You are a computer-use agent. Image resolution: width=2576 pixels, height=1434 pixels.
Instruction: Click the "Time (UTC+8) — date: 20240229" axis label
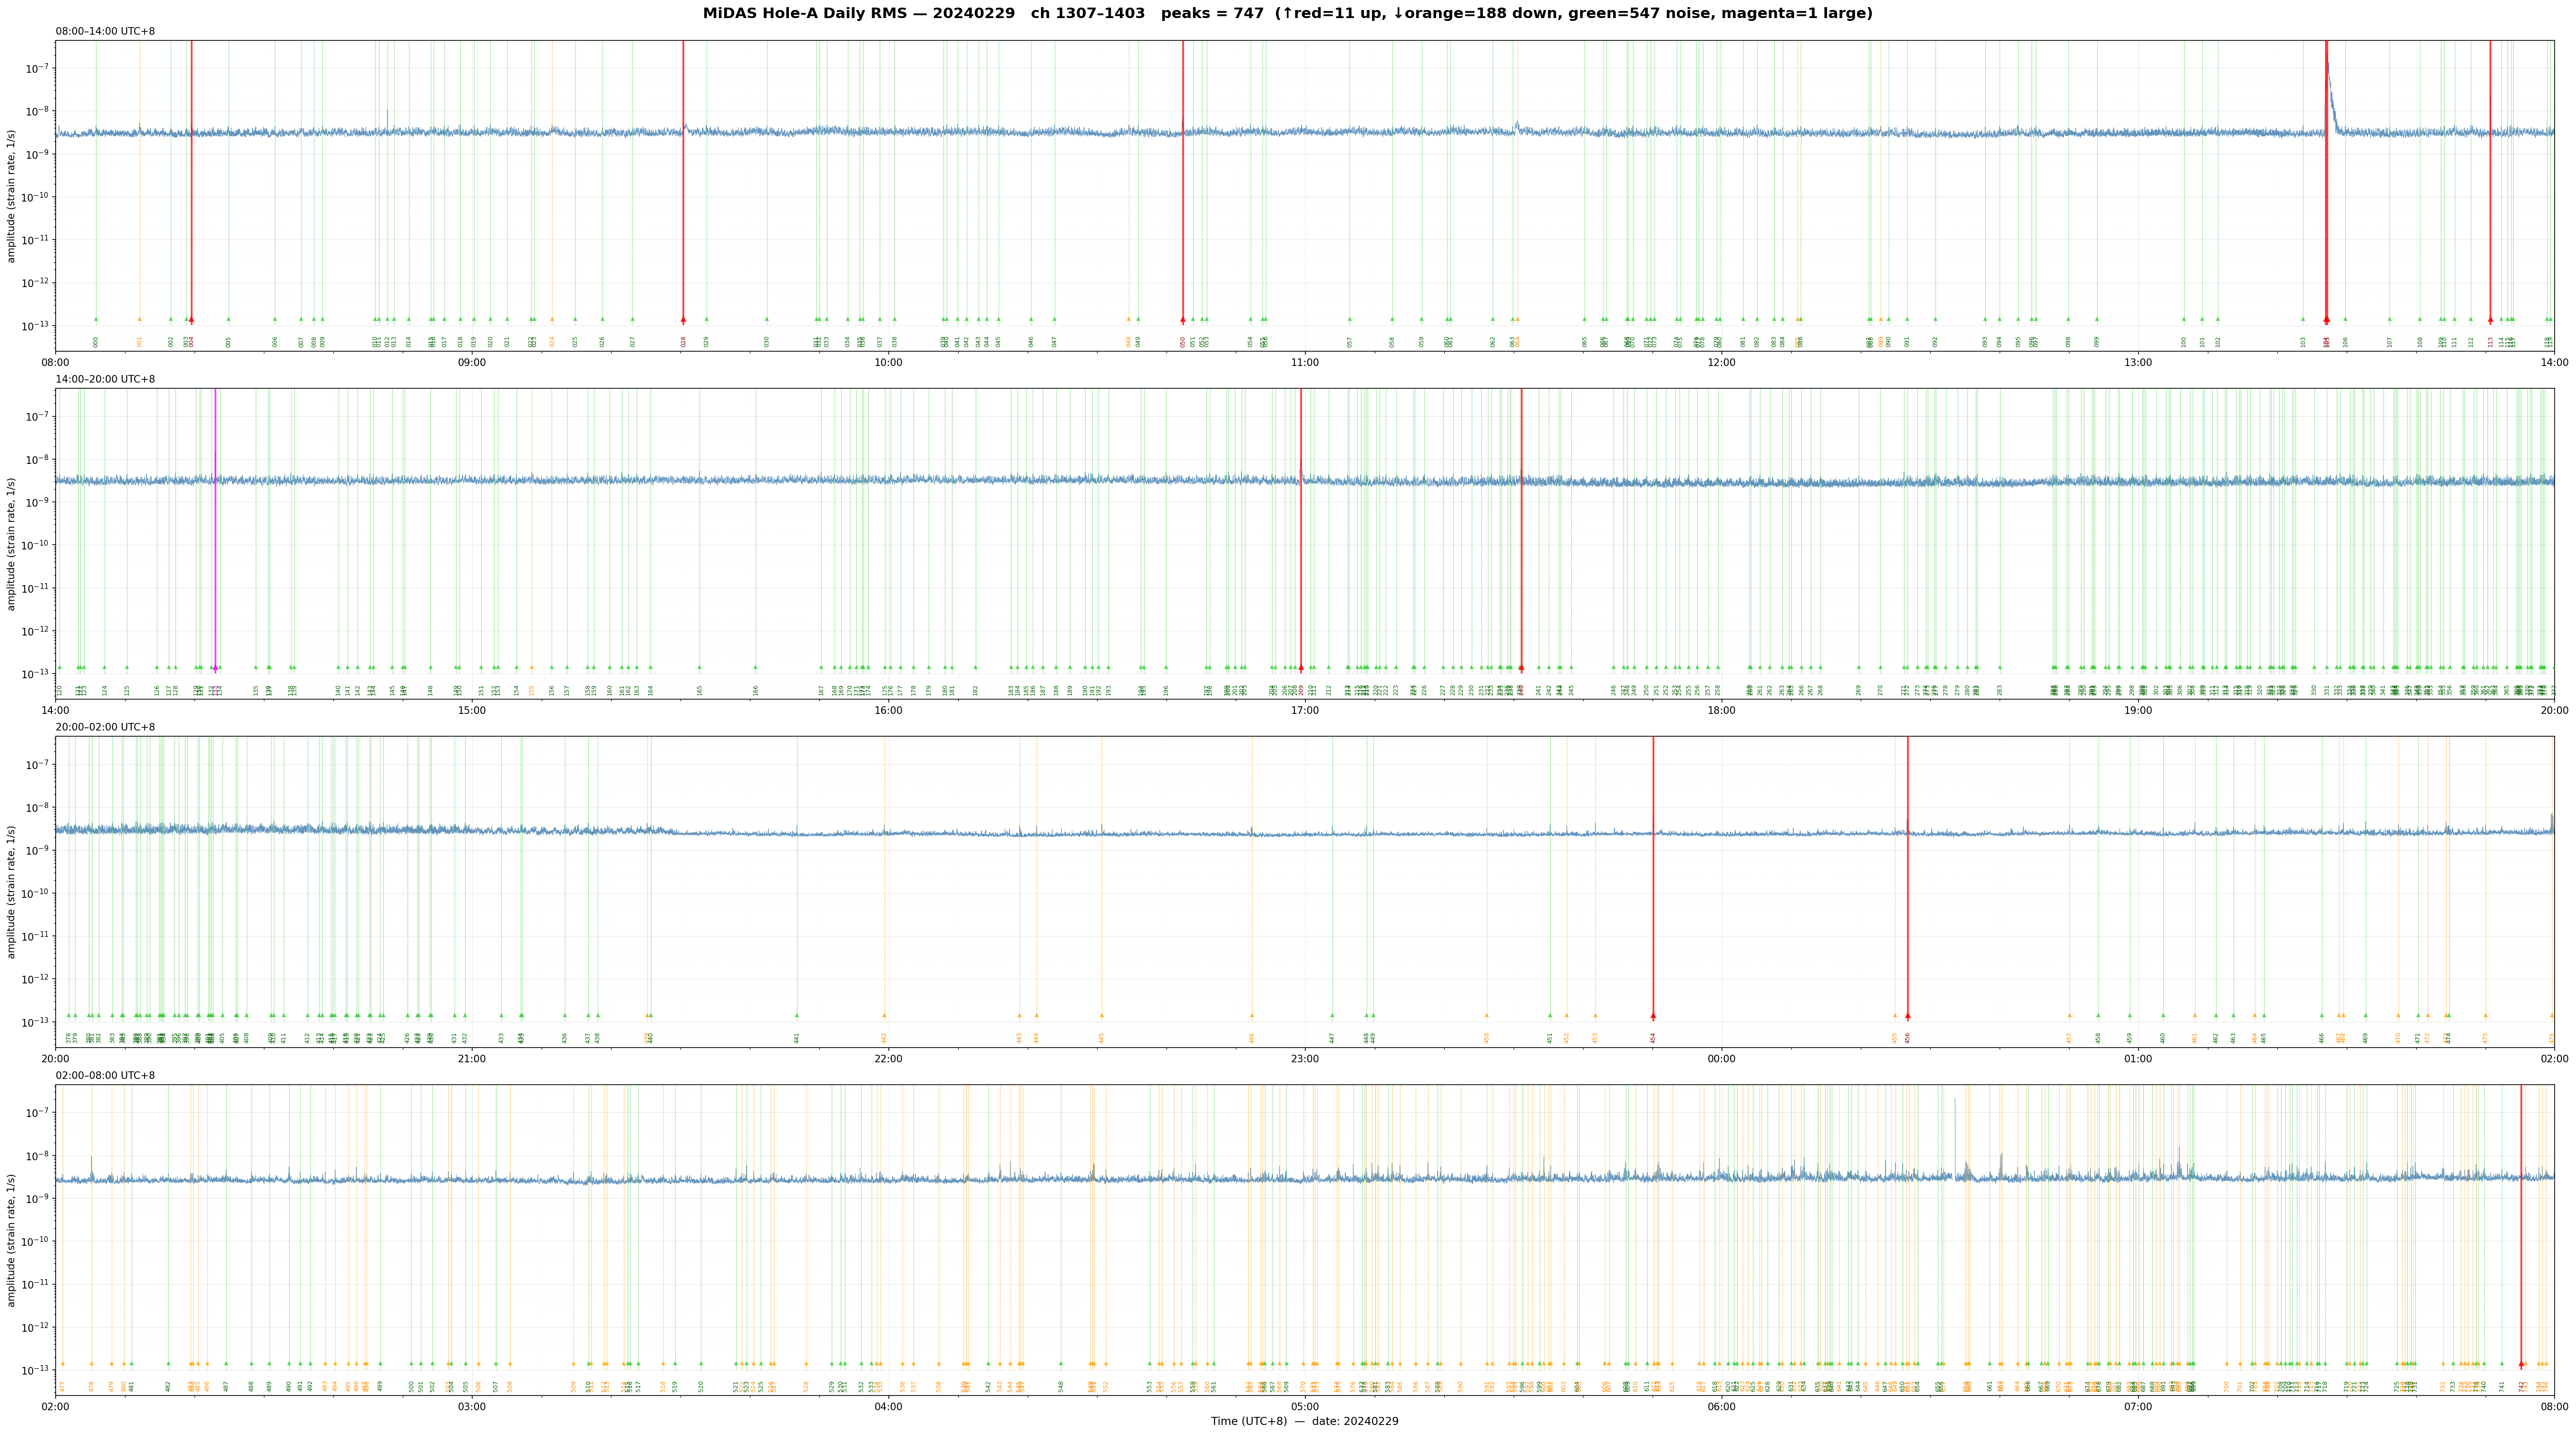pos(1304,1422)
